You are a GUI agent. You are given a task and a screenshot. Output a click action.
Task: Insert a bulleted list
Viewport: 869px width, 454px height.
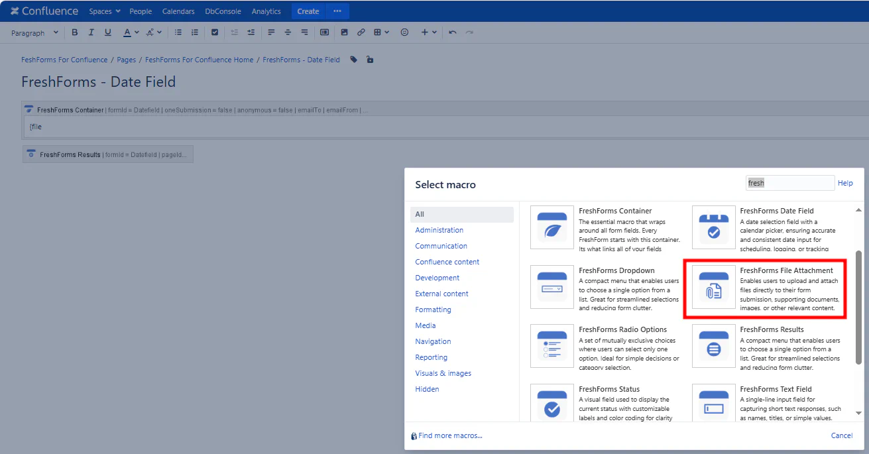(177, 32)
